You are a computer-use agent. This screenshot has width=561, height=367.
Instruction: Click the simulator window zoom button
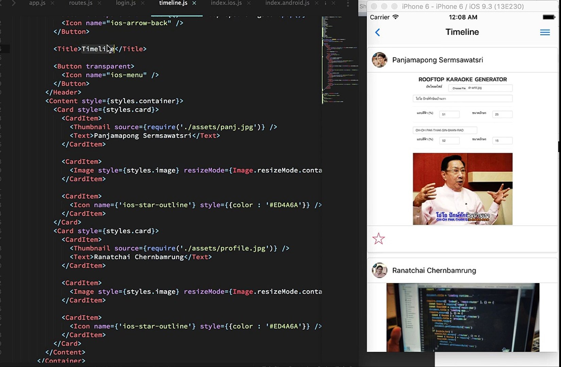394,6
